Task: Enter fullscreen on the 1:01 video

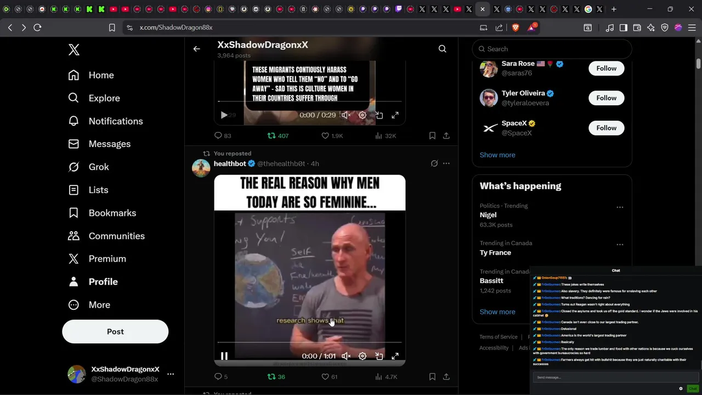Action: pyautogui.click(x=395, y=356)
